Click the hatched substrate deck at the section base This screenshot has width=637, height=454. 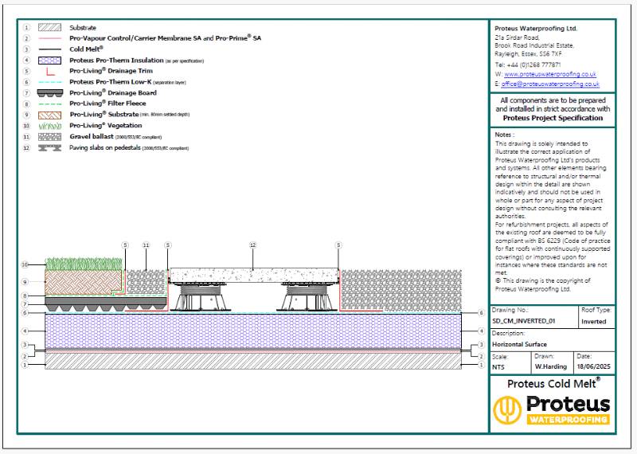(252, 361)
